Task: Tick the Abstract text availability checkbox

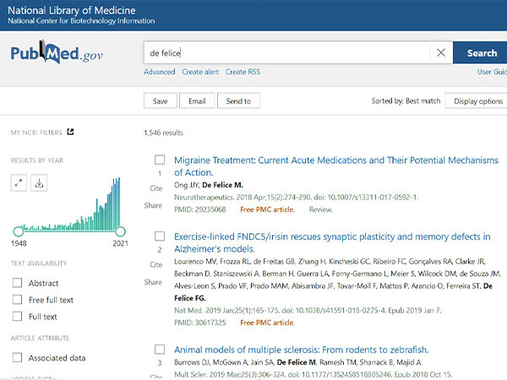Action: pos(17,284)
